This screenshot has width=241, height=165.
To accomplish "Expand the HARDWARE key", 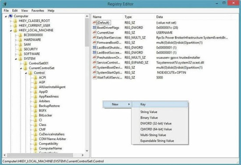I will (16, 40).
